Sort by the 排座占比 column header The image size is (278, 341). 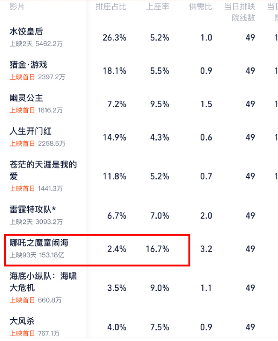click(x=111, y=7)
